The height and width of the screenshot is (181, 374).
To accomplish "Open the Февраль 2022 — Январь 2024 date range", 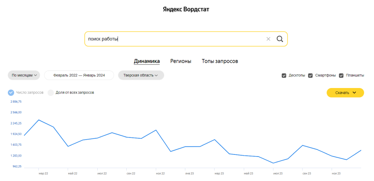I will [79, 75].
